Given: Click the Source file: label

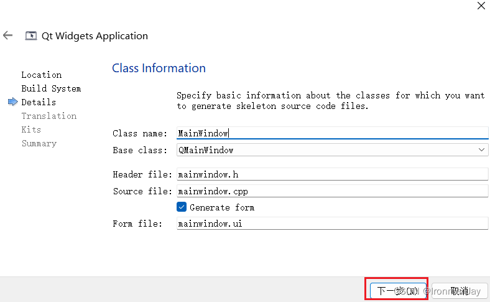Looking at the screenshot, I should tap(142, 191).
